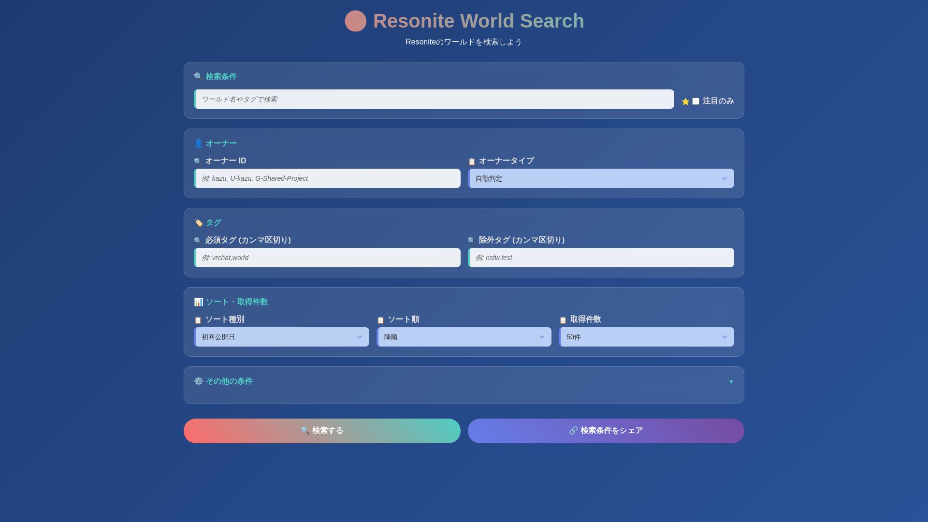Focus the 除外タグ input field

click(601, 258)
